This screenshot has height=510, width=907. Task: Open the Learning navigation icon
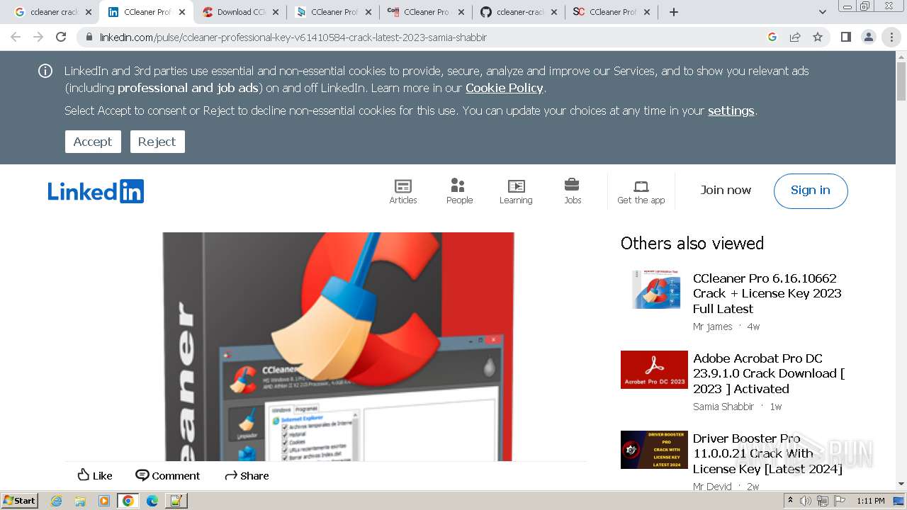coord(516,191)
